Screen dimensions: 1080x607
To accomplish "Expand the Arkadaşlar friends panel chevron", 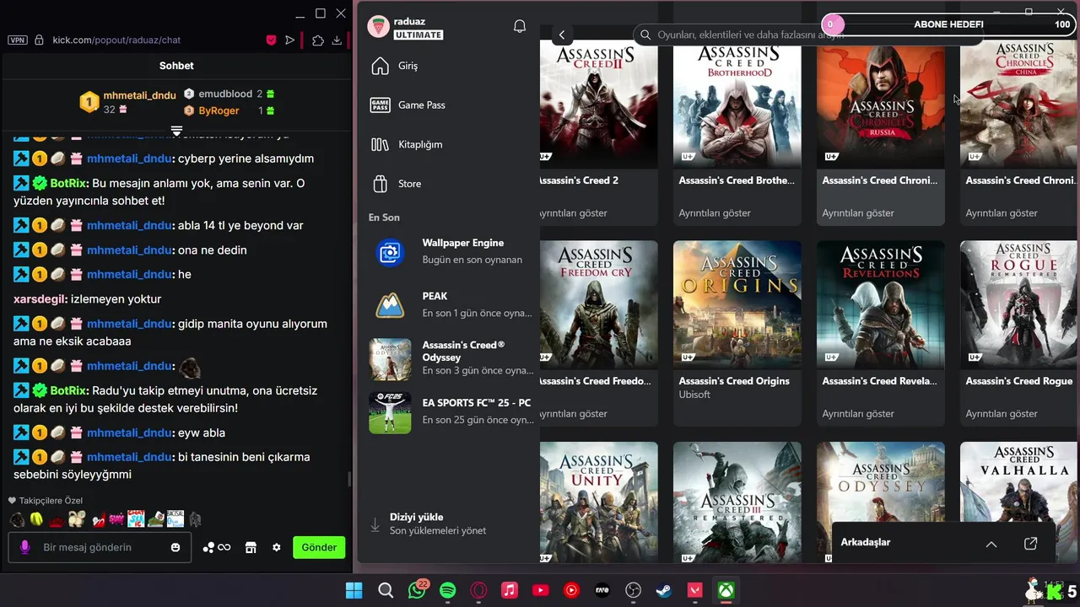I will (991, 544).
